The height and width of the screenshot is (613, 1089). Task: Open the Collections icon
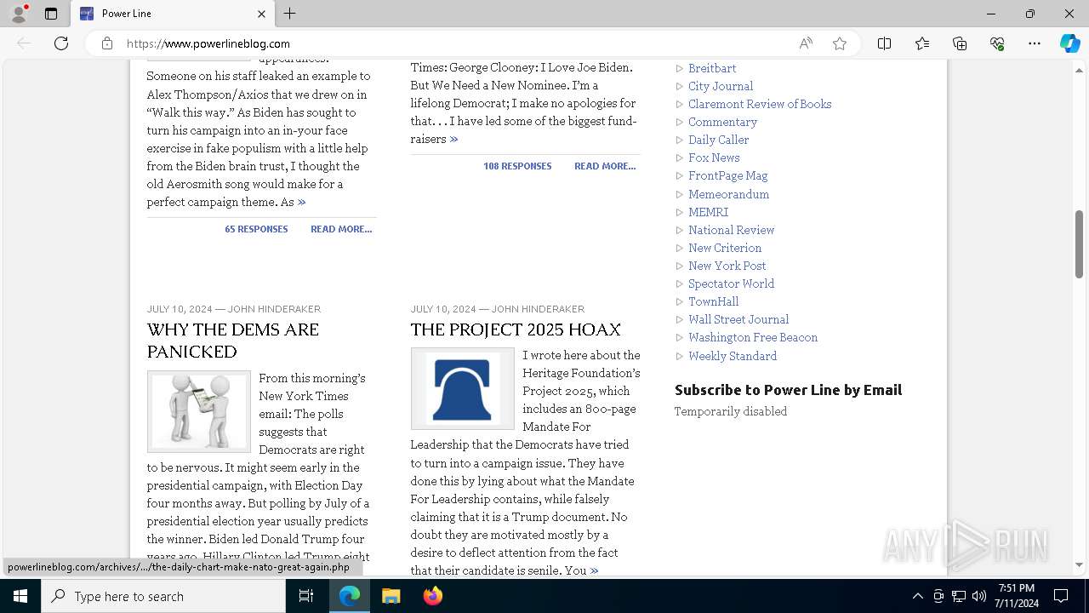pos(960,43)
